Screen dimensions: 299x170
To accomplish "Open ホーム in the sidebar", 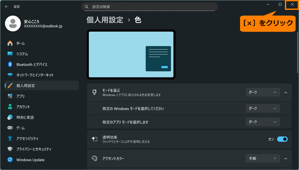I will tap(42, 43).
